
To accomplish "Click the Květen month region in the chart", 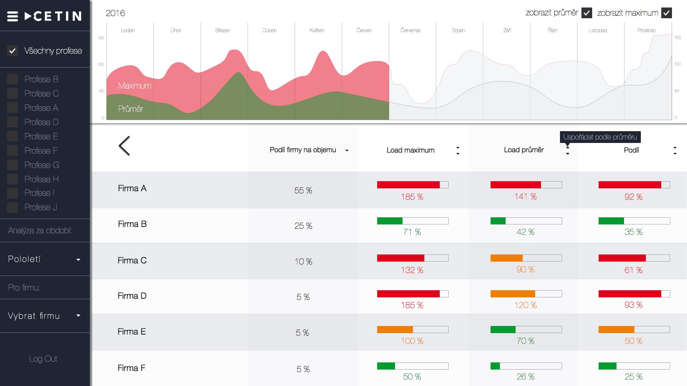I will [317, 71].
